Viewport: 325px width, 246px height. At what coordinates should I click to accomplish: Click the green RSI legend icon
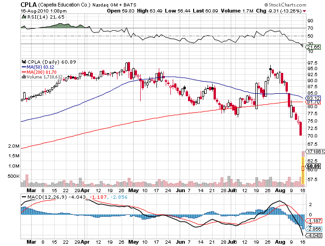coord(24,17)
